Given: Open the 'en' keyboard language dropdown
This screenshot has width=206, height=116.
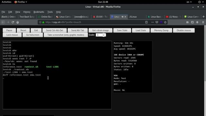Looking at the screenshot, I should coord(189,2).
